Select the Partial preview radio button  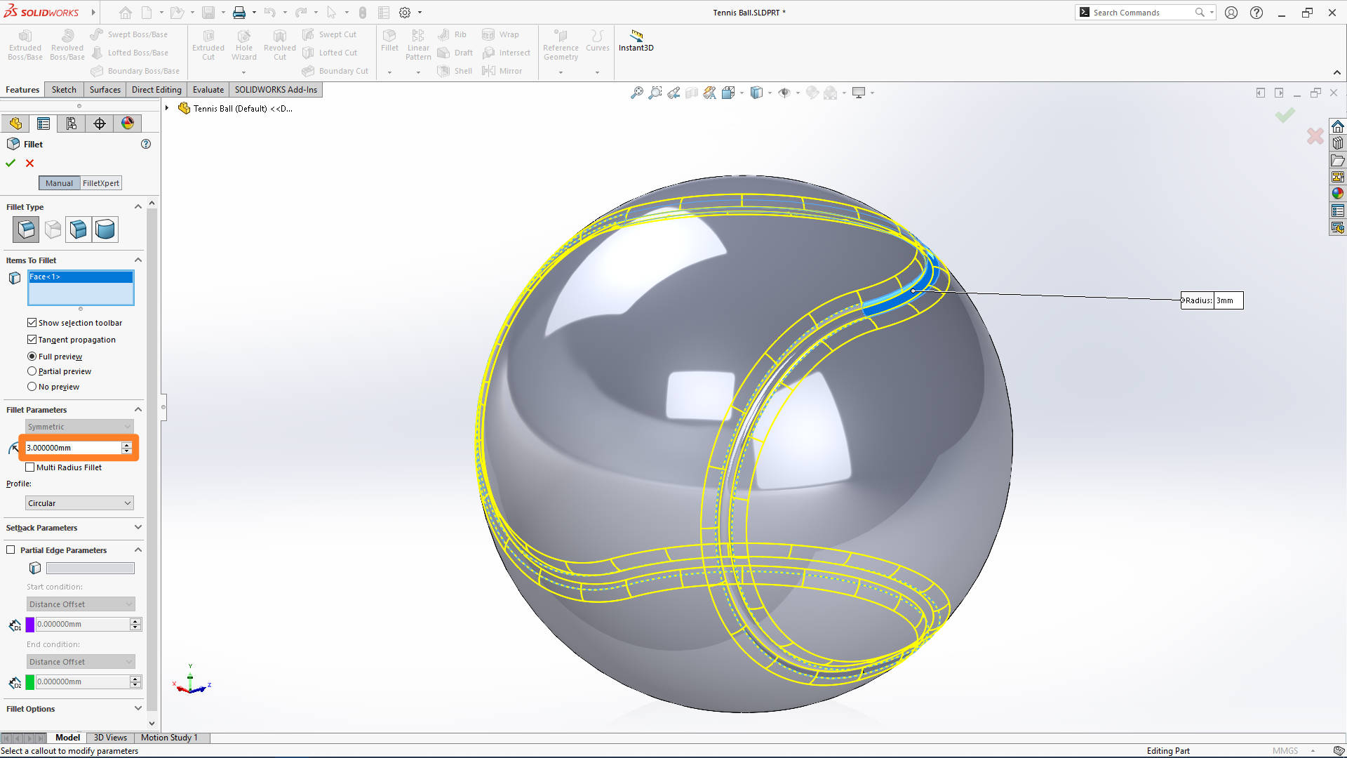[x=32, y=371]
